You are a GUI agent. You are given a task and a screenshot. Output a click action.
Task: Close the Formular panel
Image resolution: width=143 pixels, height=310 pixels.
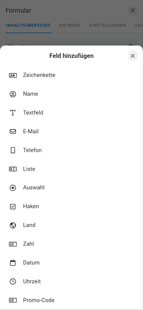click(133, 11)
